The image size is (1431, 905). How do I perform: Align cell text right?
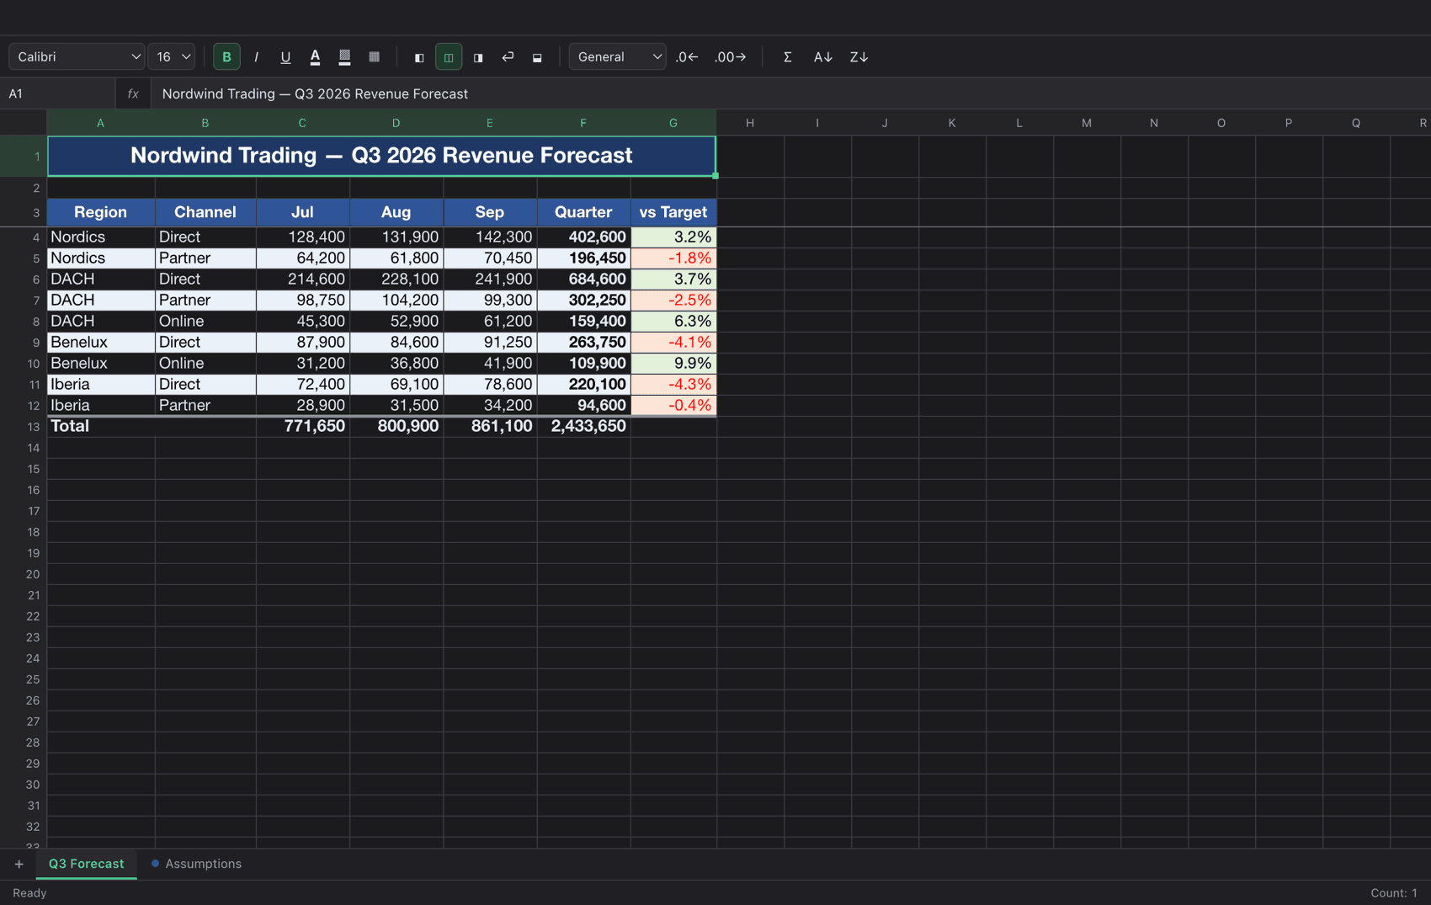click(478, 56)
